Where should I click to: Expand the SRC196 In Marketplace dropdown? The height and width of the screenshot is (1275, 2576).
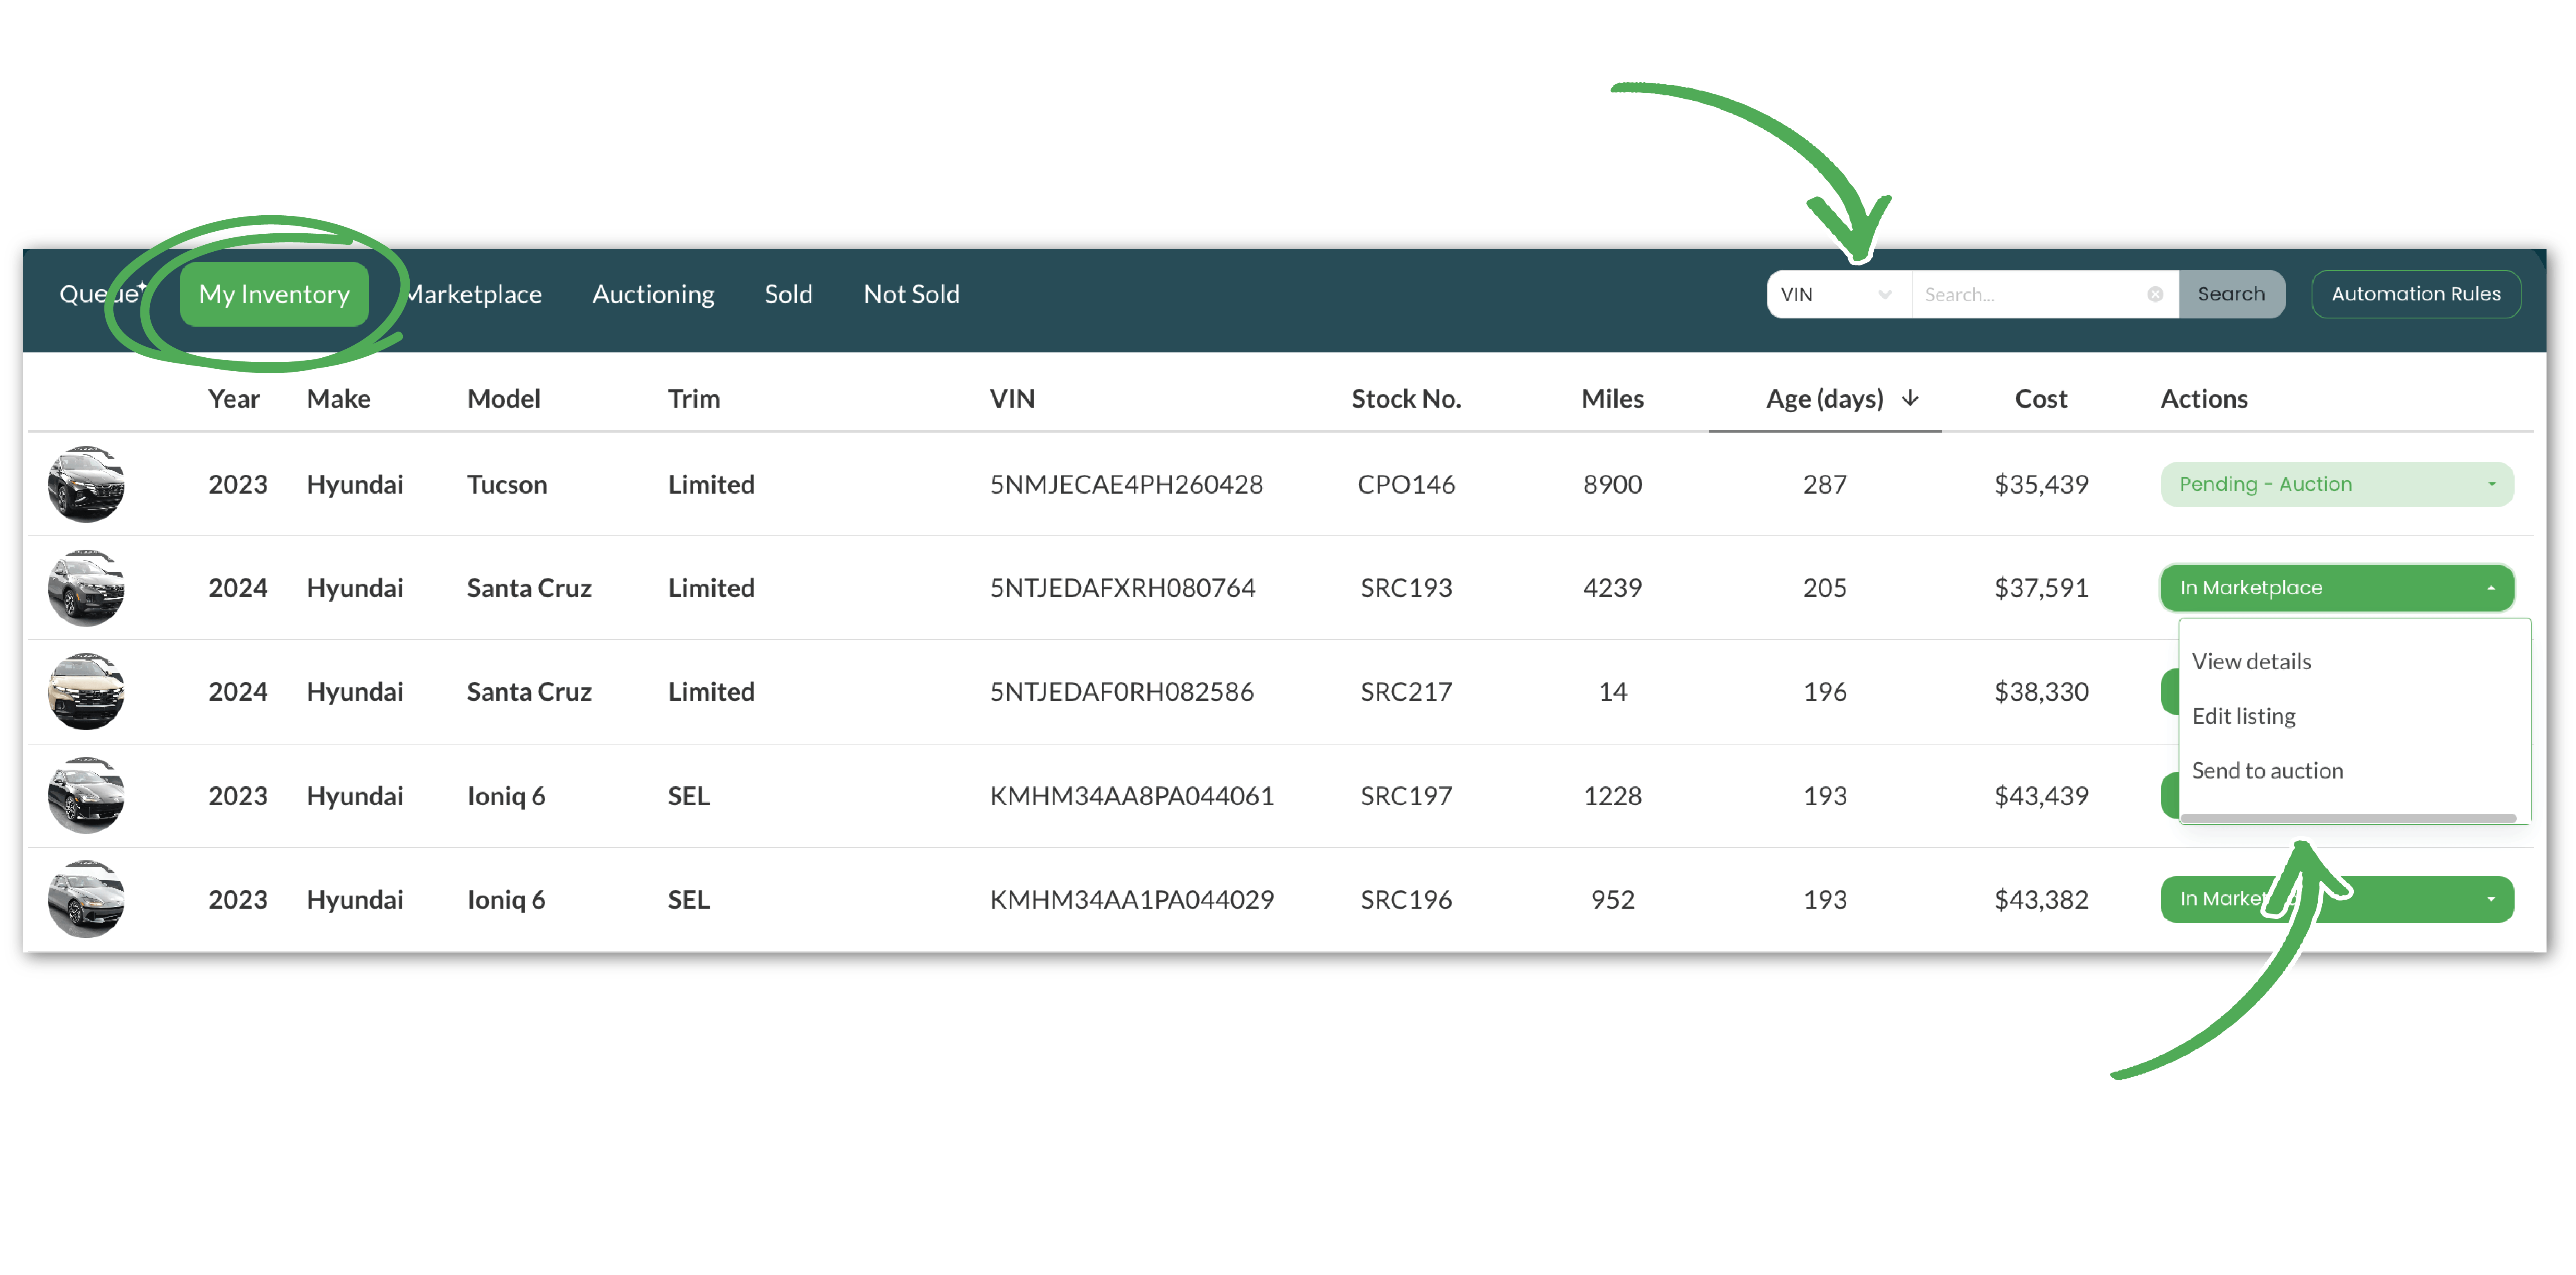2336,899
